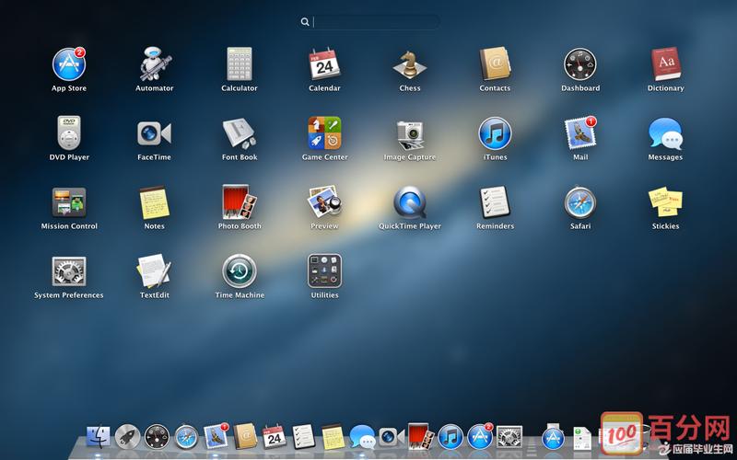
Task: Launch the Preview app
Action: click(x=324, y=201)
